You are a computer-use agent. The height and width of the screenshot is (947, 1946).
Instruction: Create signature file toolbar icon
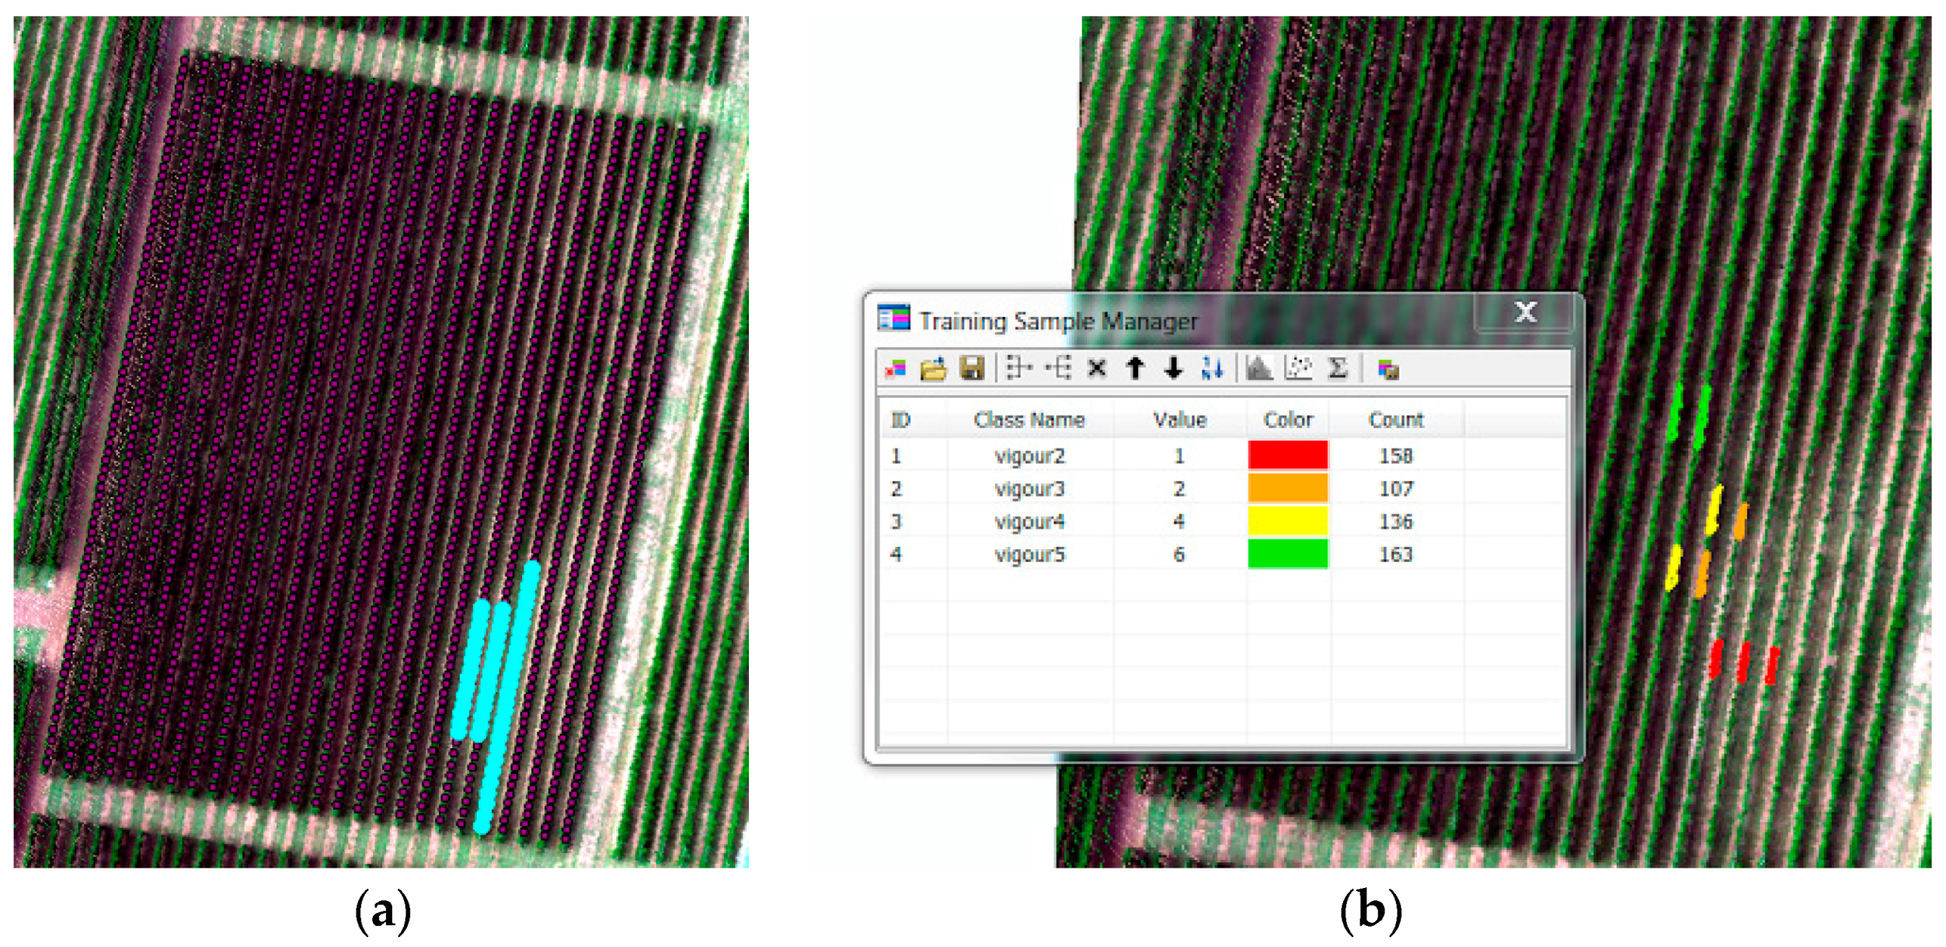point(1387,370)
